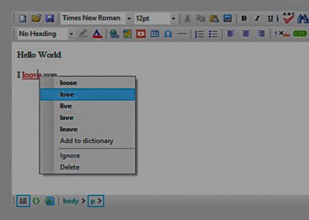
Task: Click the New document icon
Action: click(23, 19)
